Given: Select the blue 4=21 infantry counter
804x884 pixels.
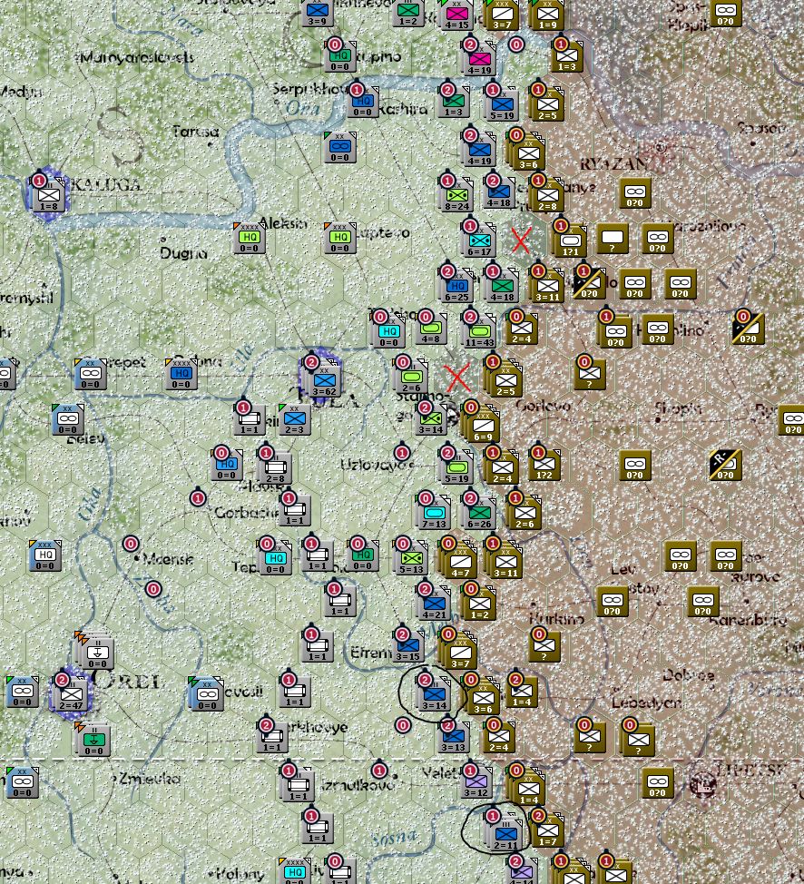Looking at the screenshot, I should [434, 604].
